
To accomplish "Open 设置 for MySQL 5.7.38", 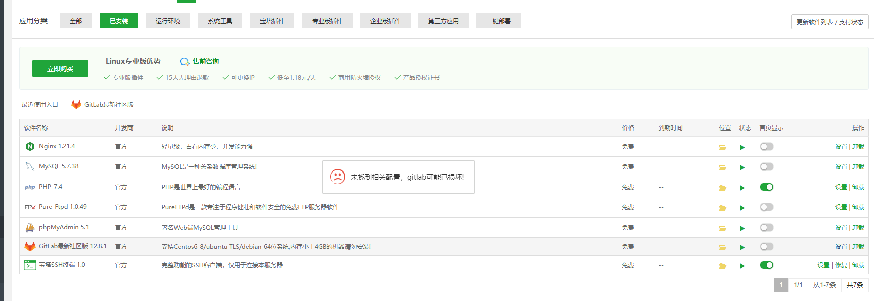I will click(841, 167).
